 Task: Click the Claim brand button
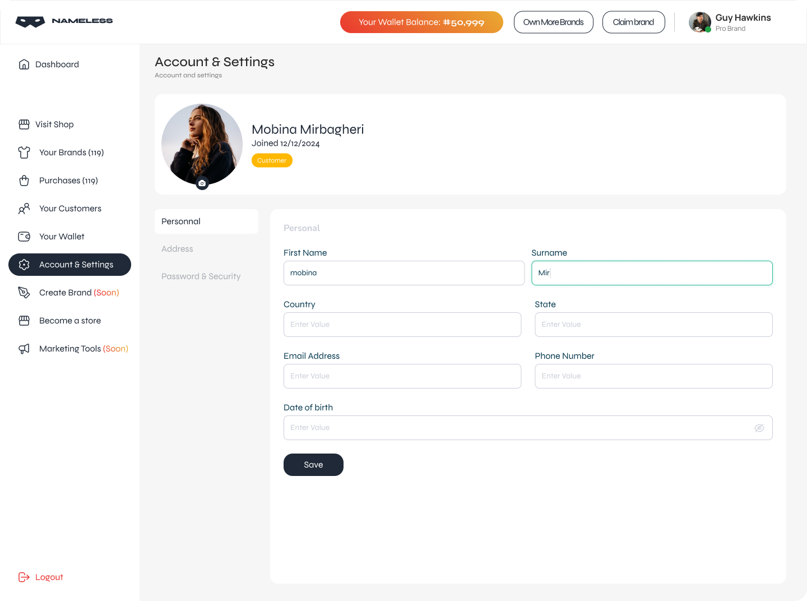(x=633, y=22)
